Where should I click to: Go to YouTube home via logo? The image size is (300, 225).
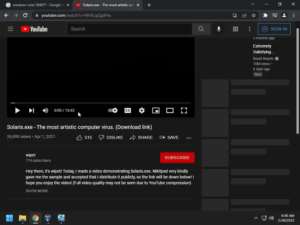pos(34,29)
